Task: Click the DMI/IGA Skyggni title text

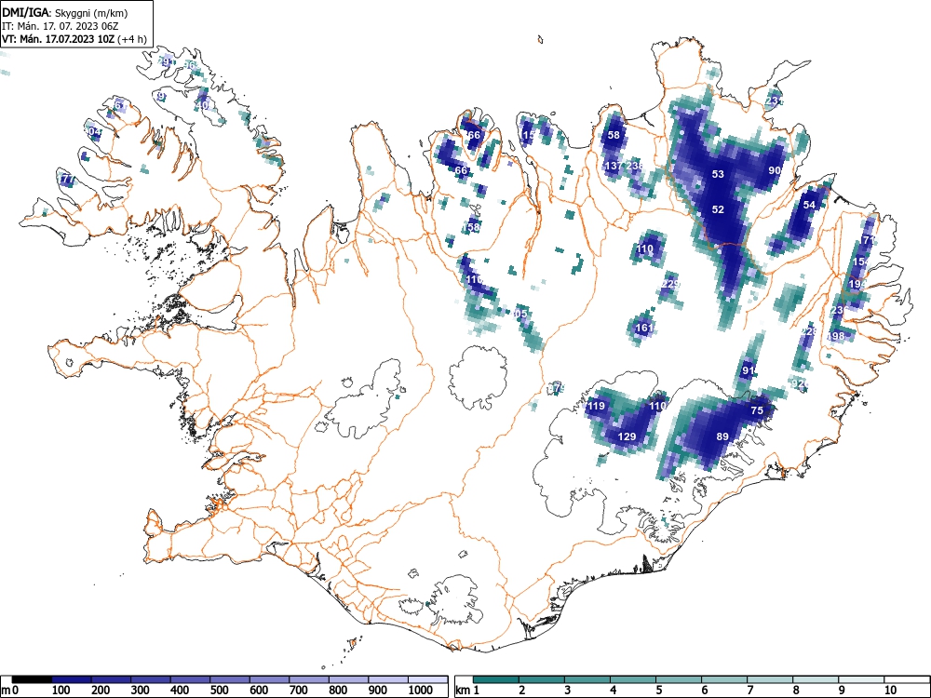Action: coord(65,12)
